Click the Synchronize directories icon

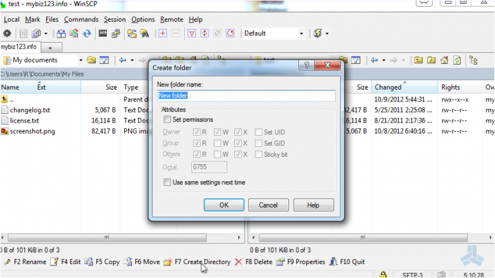74,33
